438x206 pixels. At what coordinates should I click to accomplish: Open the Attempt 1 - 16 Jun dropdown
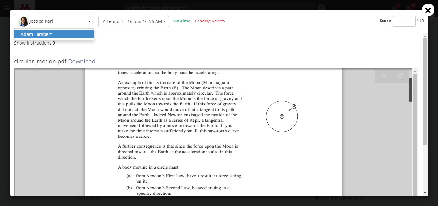[x=134, y=21]
